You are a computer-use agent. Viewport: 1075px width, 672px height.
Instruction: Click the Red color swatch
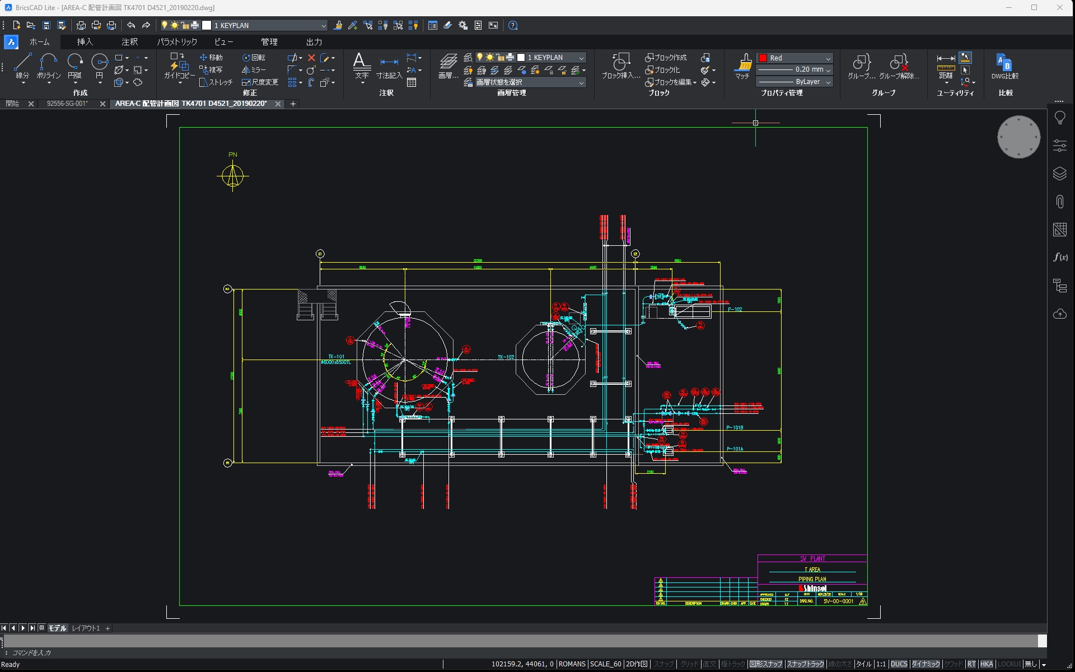pyautogui.click(x=763, y=57)
